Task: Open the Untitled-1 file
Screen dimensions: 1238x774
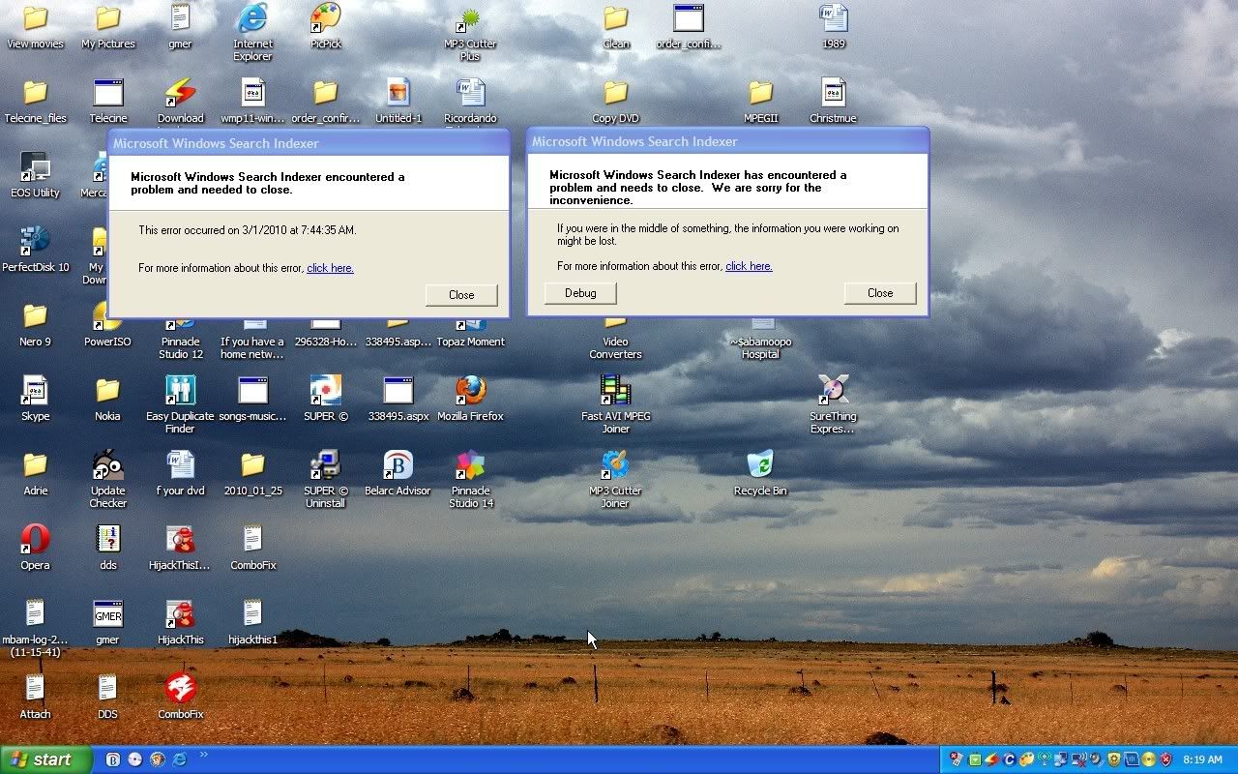Action: click(398, 101)
